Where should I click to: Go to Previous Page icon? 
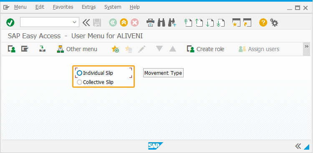tap(199, 22)
